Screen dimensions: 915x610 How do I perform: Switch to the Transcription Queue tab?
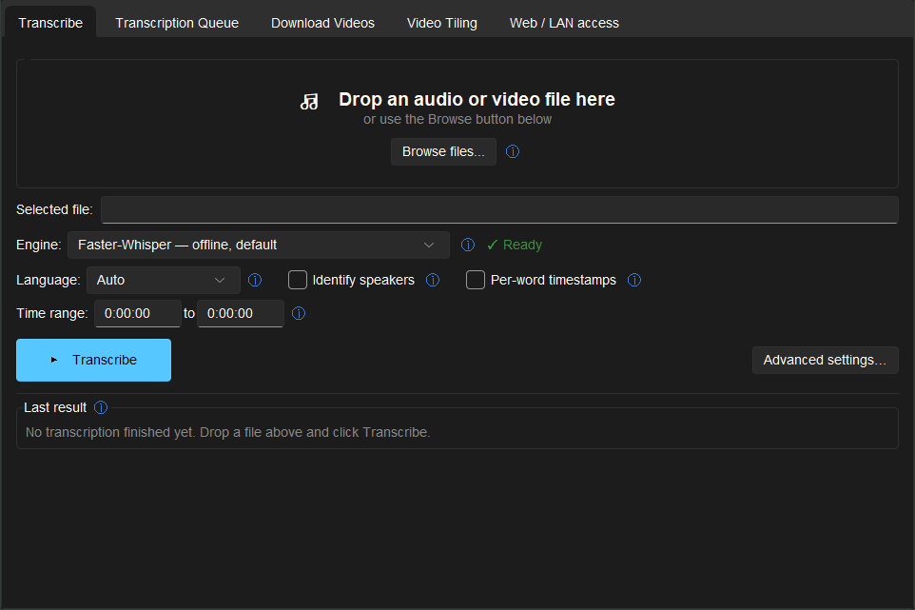point(177,23)
